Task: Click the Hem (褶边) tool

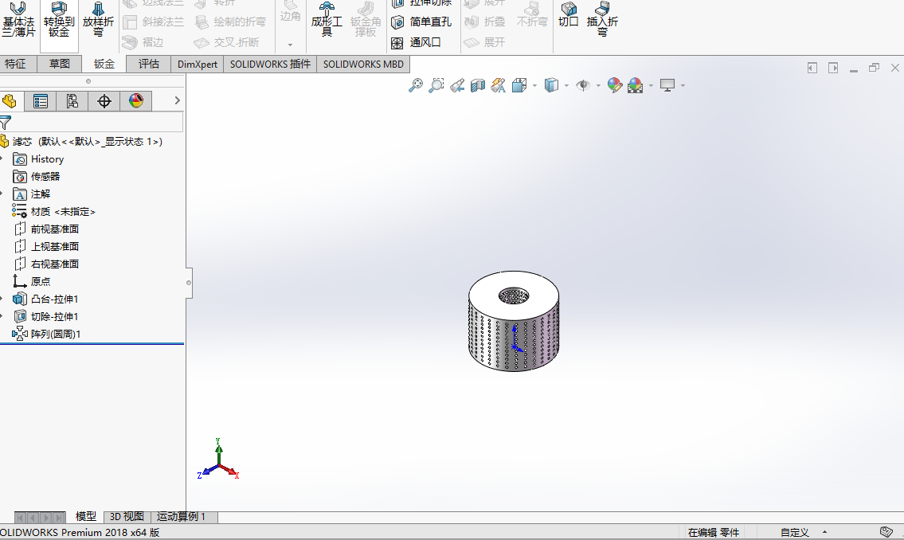Action: click(x=143, y=43)
